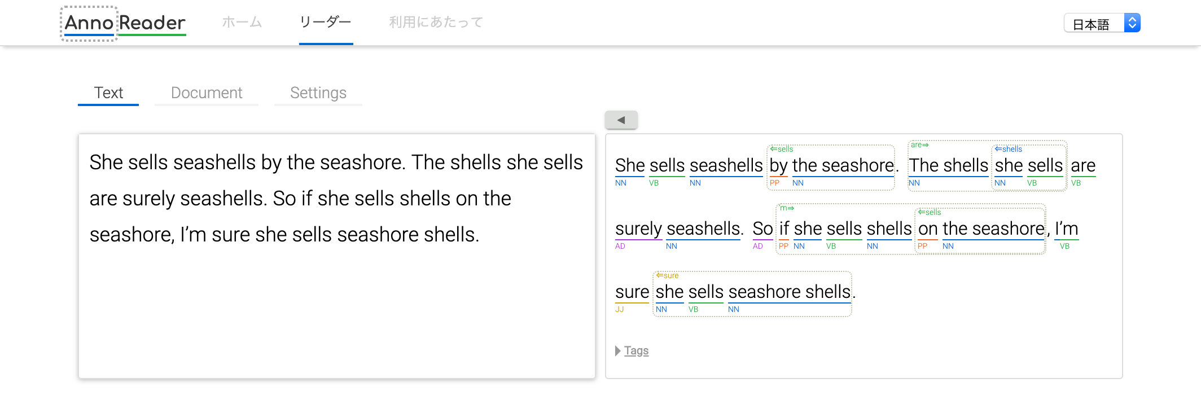Click the JJ tag under "sure"

tap(620, 310)
